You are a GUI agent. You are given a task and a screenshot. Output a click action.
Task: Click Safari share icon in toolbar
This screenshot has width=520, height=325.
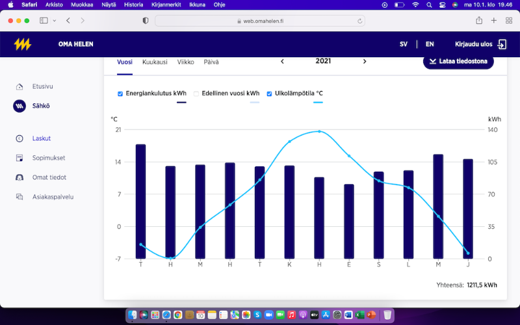[479, 21]
